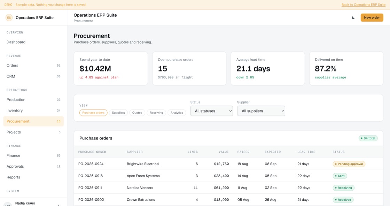Click the Procurement breadcrumb under header

pos(83,21)
